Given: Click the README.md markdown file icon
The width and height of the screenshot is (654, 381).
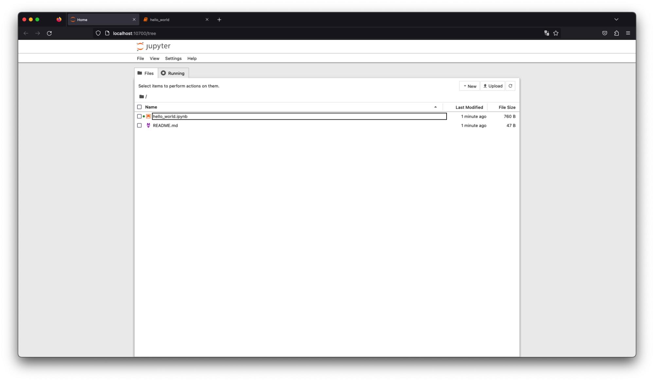Looking at the screenshot, I should (x=148, y=126).
